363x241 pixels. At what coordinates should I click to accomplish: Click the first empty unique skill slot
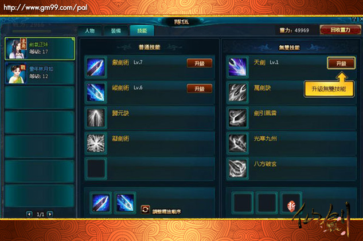tap(243, 203)
